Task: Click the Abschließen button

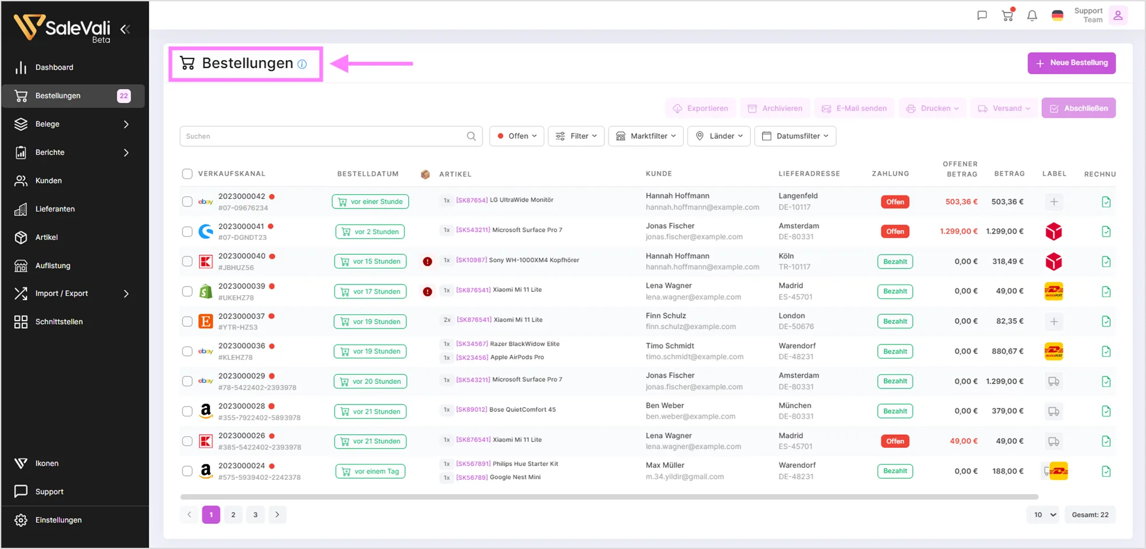Action: (1079, 109)
